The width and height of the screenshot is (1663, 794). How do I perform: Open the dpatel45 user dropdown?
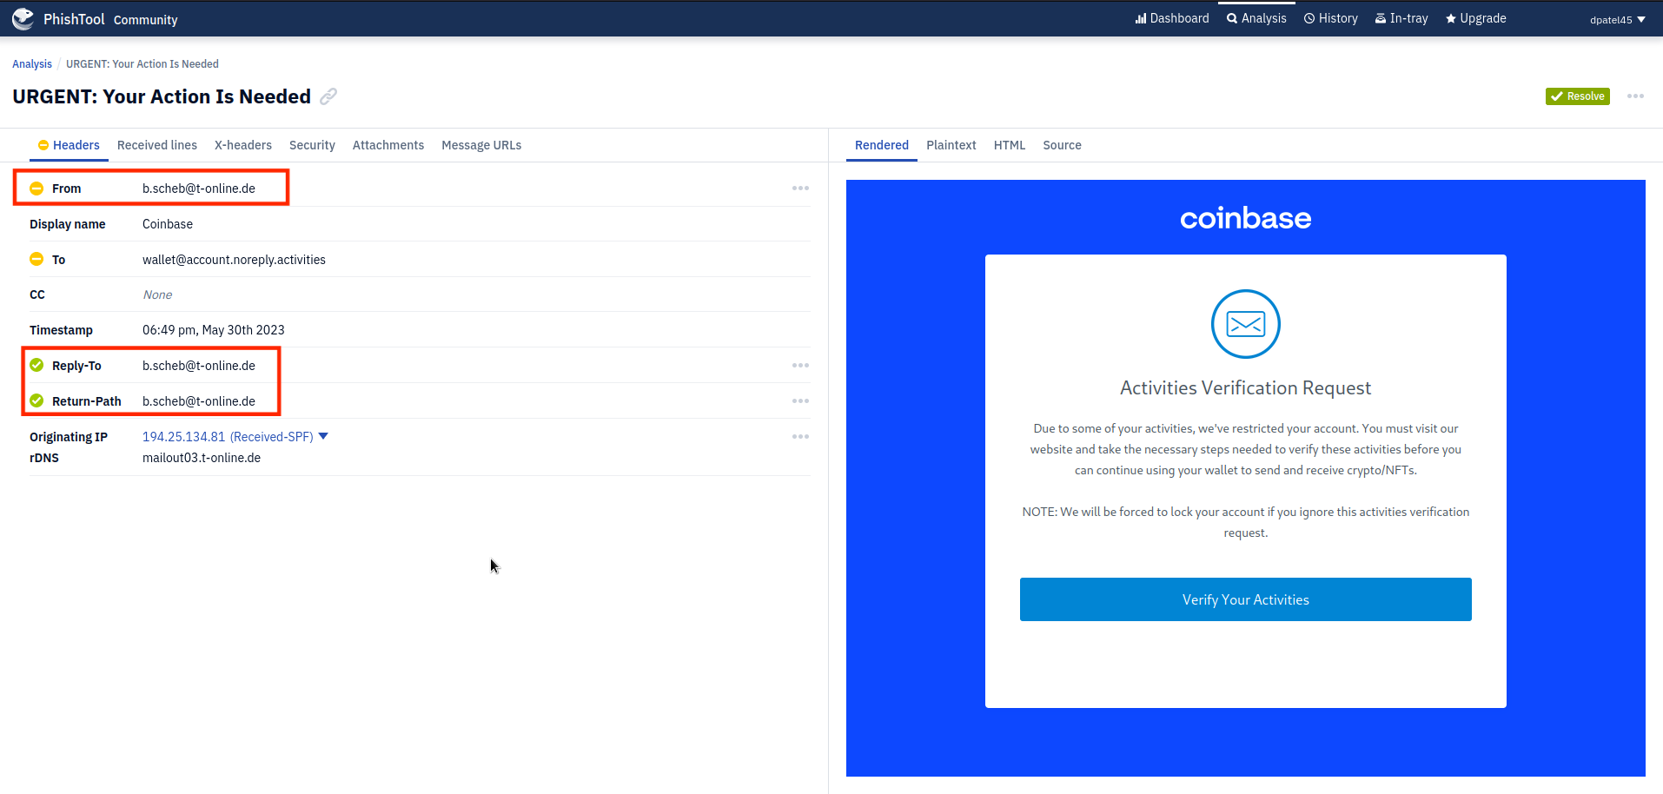(1617, 19)
